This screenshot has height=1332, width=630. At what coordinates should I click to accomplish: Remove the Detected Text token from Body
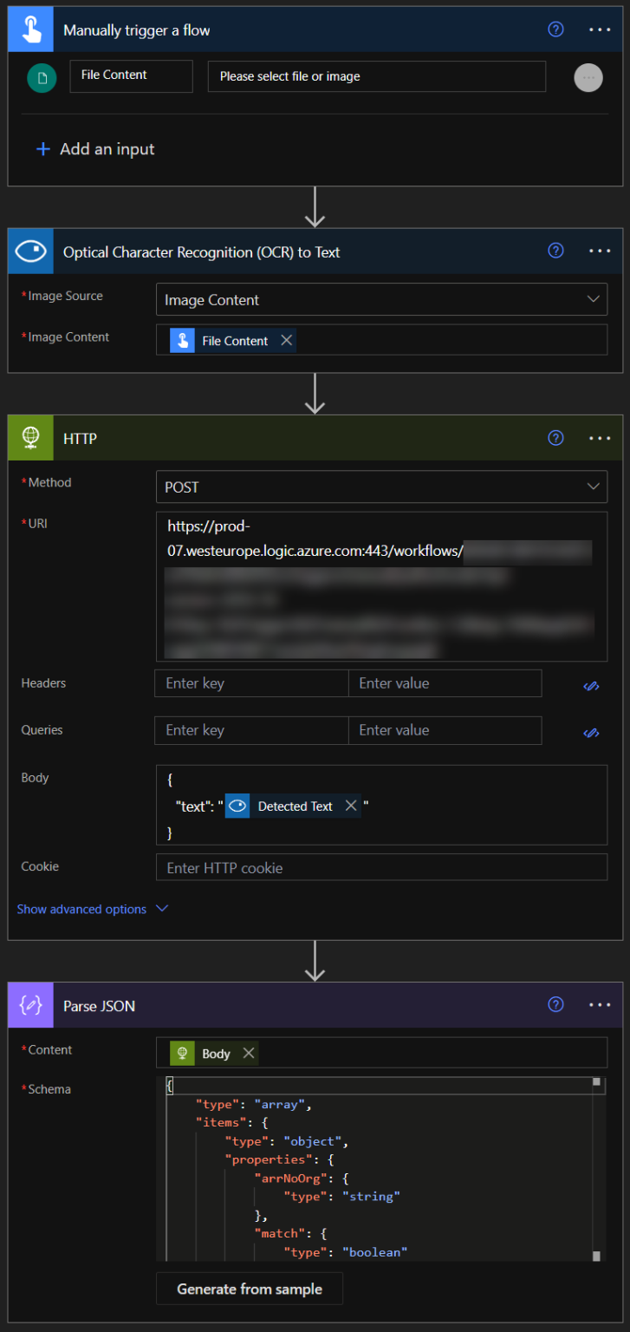(x=351, y=806)
